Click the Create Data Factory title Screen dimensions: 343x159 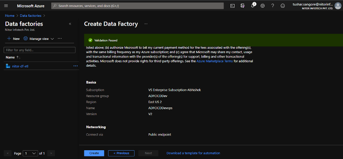point(111,24)
